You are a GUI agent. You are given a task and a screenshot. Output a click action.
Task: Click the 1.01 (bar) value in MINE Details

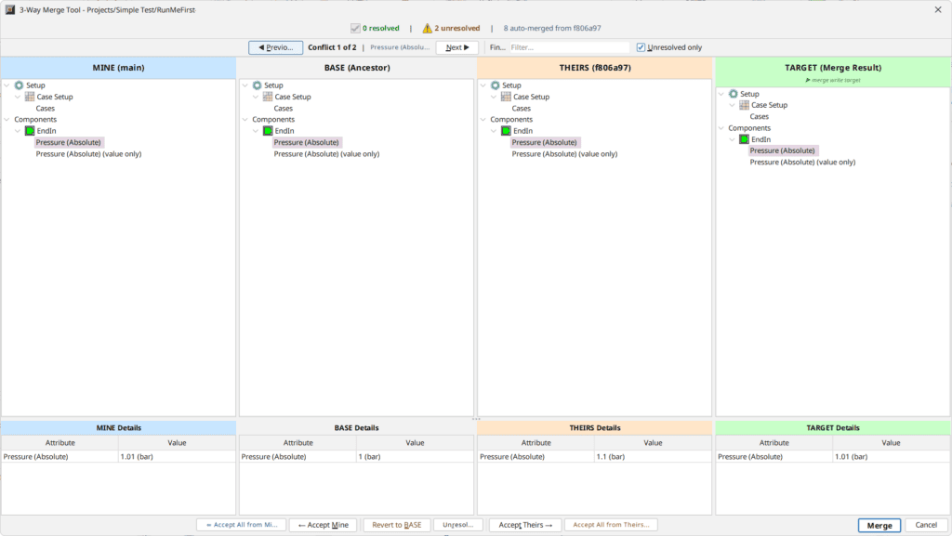[x=137, y=456]
